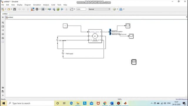Select the Constant block with value 1
Screen dimensions: 188x106
(x=65, y=26)
